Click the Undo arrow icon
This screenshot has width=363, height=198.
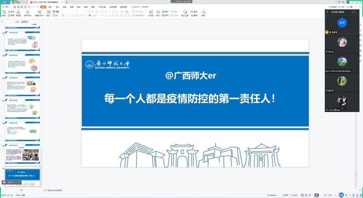pyautogui.click(x=29, y=7)
